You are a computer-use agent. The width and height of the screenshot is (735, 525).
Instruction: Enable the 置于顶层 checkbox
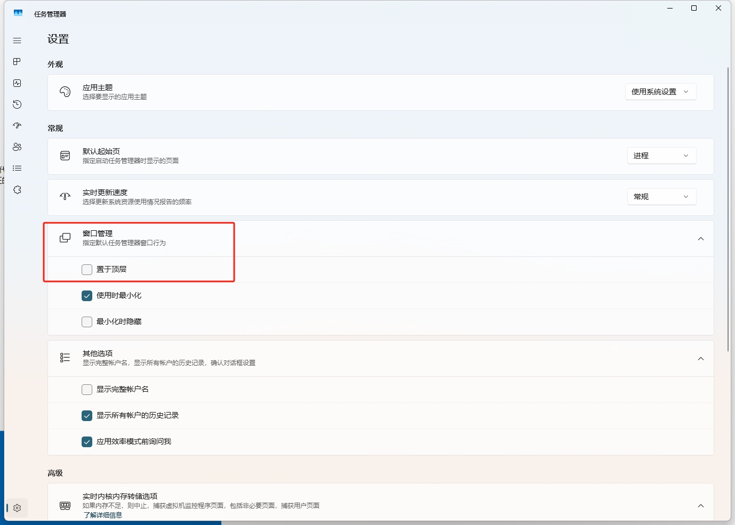pyautogui.click(x=87, y=270)
